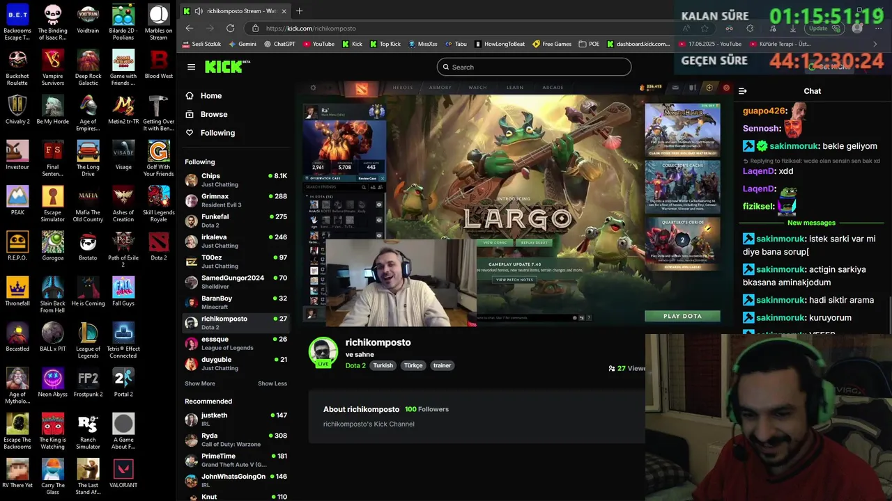Open recommended channel PrimeTime
This screenshot has height=501, width=892.
click(236, 460)
